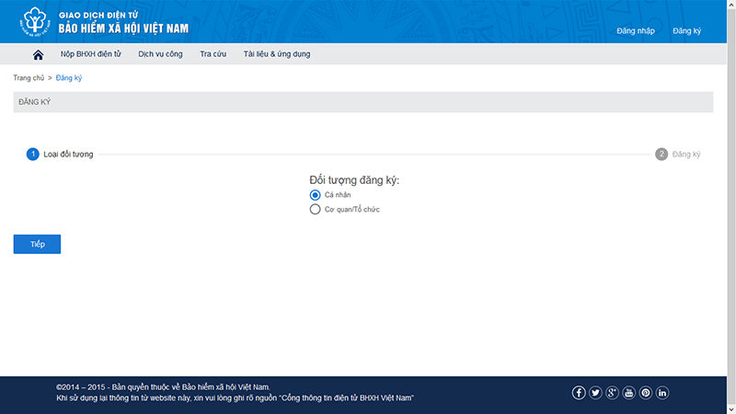This screenshot has width=736, height=414.
Task: Select the Cá nhân radio option
Action: point(315,195)
